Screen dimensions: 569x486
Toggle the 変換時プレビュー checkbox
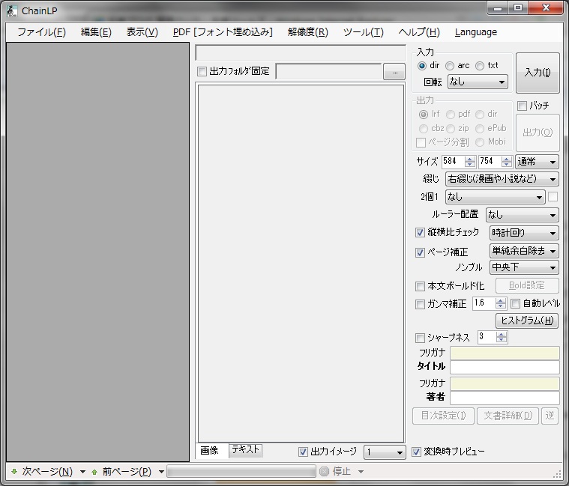coord(416,452)
